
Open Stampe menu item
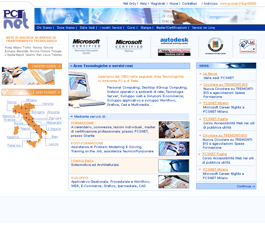point(146,28)
